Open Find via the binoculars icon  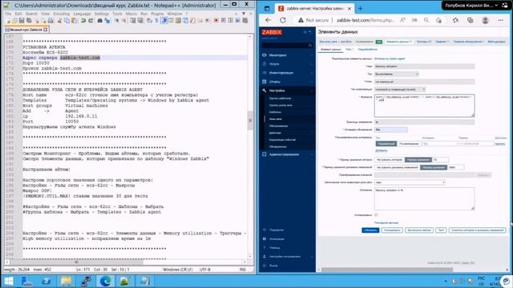99,21
